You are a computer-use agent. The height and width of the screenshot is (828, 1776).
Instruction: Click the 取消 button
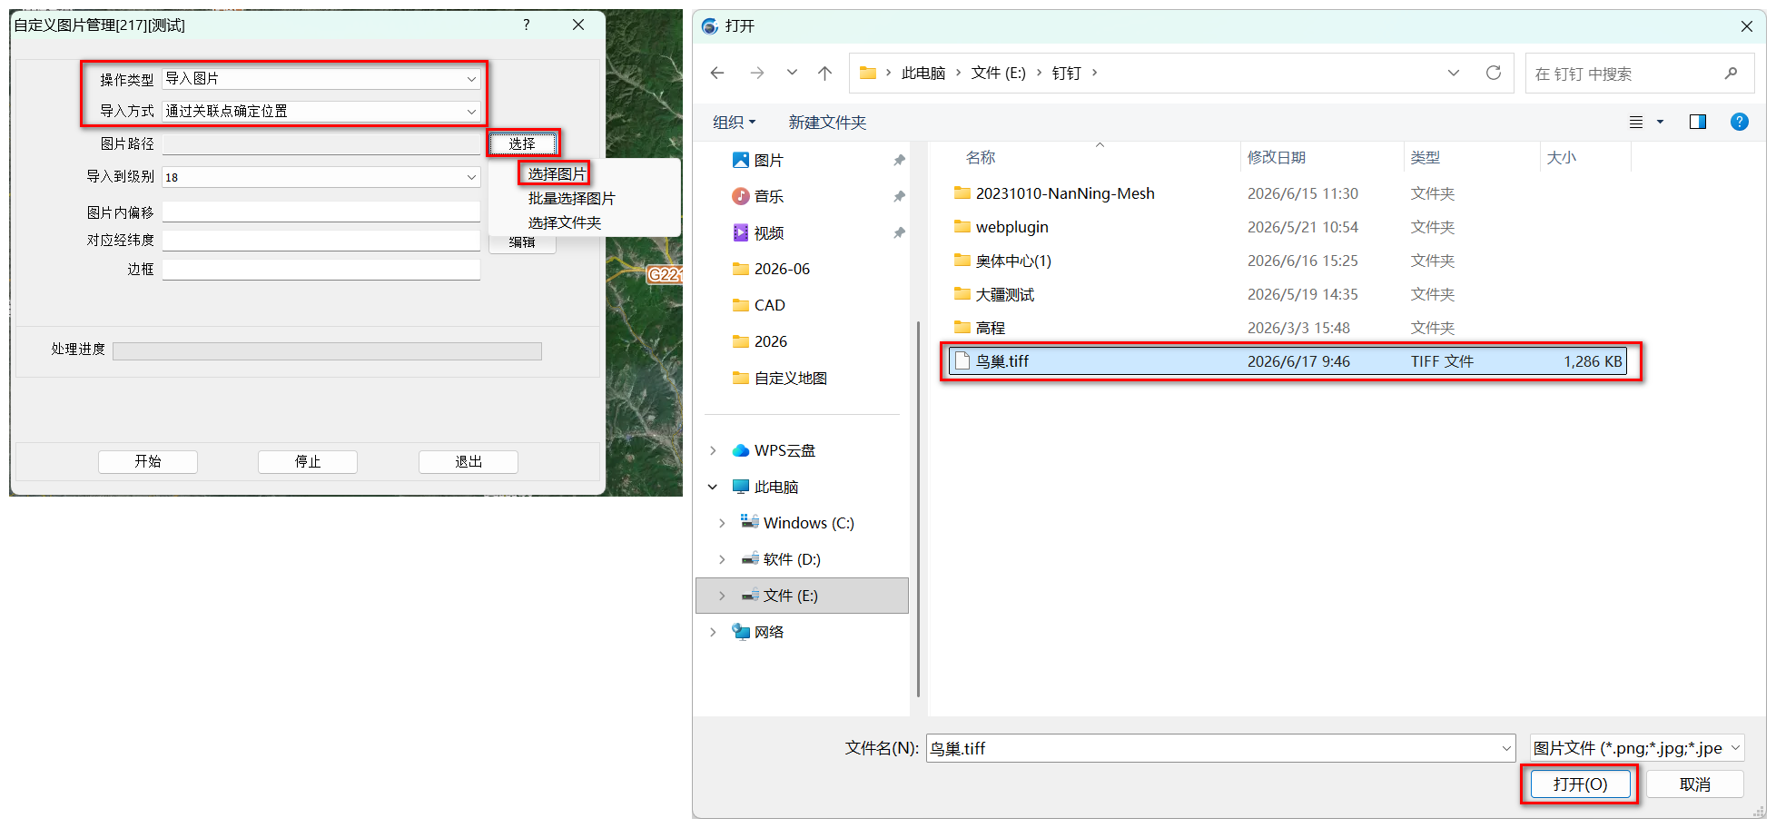click(x=1695, y=784)
